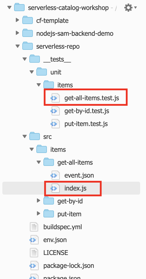
Task: Click the env.json code file icon
Action: pos(34,240)
